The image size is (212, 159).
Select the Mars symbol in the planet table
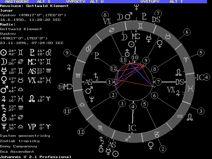pos(4,89)
